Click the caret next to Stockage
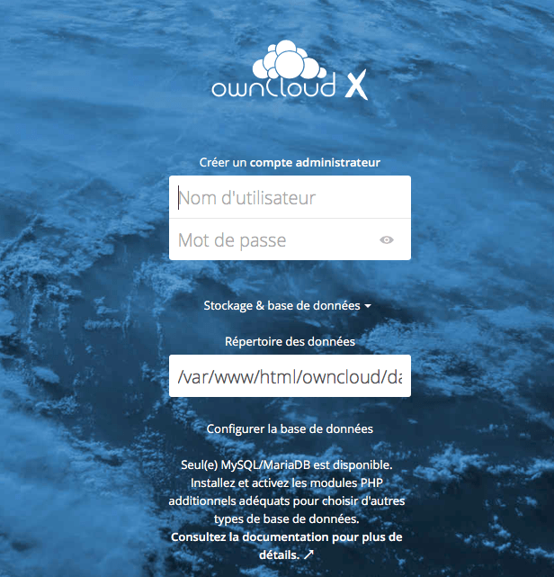The width and height of the screenshot is (554, 577). [x=368, y=306]
